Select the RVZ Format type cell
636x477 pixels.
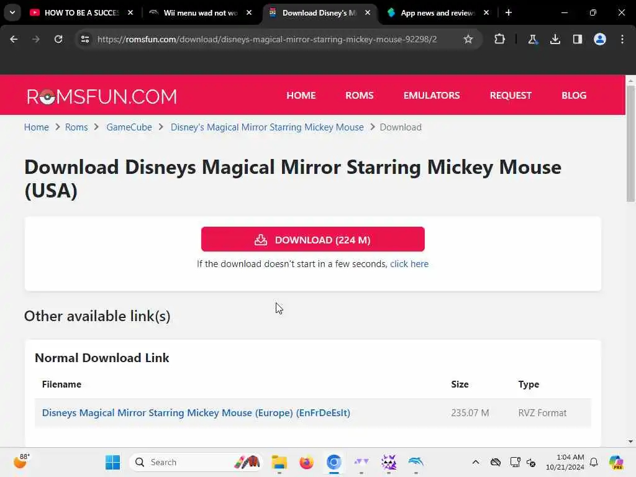point(542,413)
